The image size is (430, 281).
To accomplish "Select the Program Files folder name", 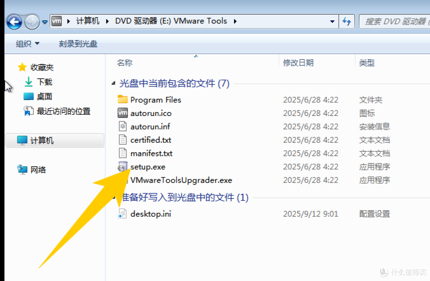I will click(156, 100).
